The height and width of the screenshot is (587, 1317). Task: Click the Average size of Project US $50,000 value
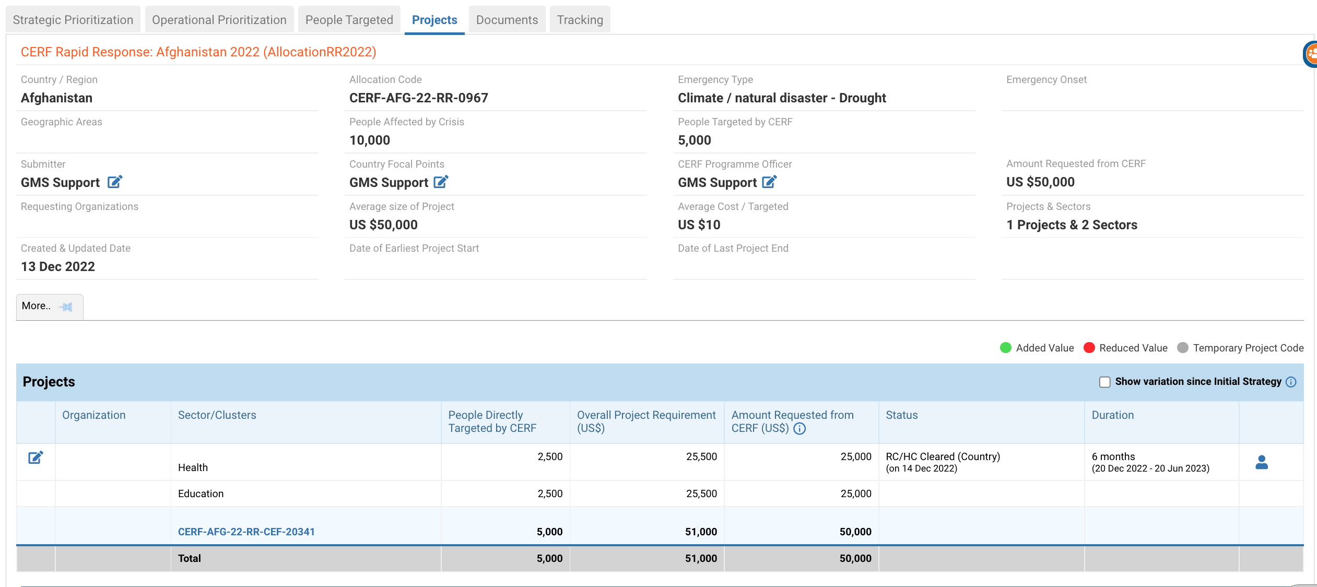coord(384,225)
